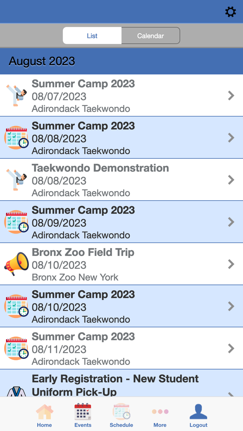Select the Home icon in bottom navigation
The image size is (243, 431).
click(44, 414)
